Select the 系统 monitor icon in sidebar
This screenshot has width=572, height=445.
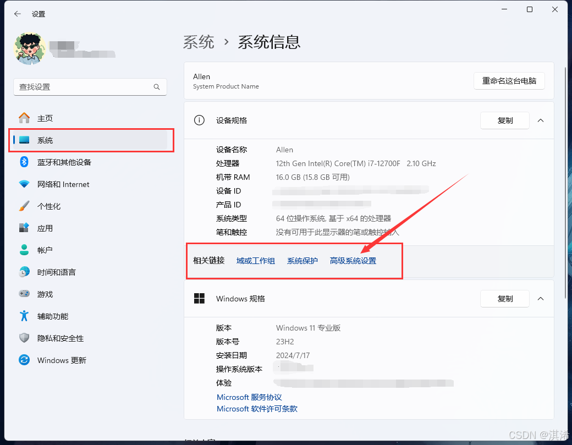(x=24, y=140)
